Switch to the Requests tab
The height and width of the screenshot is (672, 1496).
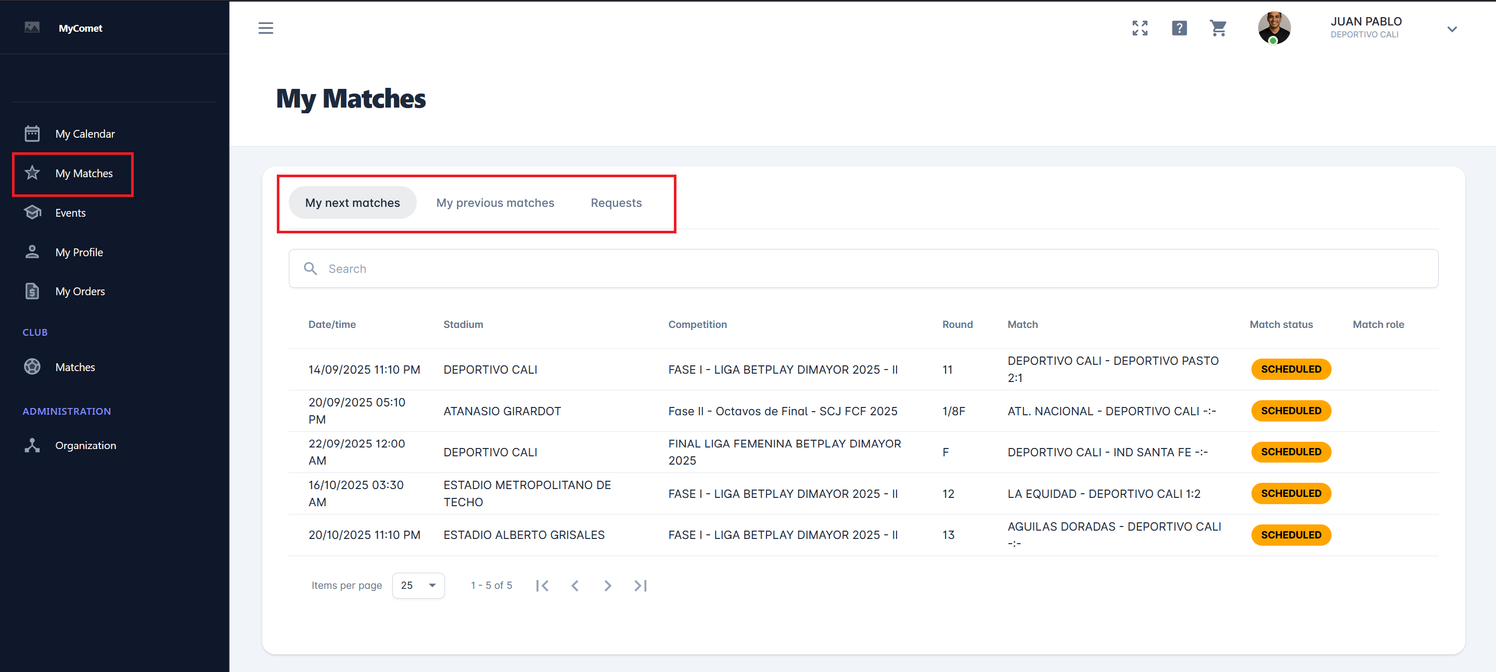coord(616,203)
